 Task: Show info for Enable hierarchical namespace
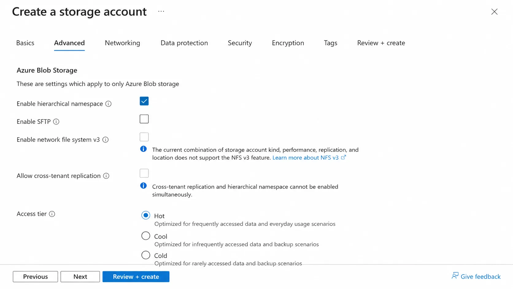pos(108,104)
